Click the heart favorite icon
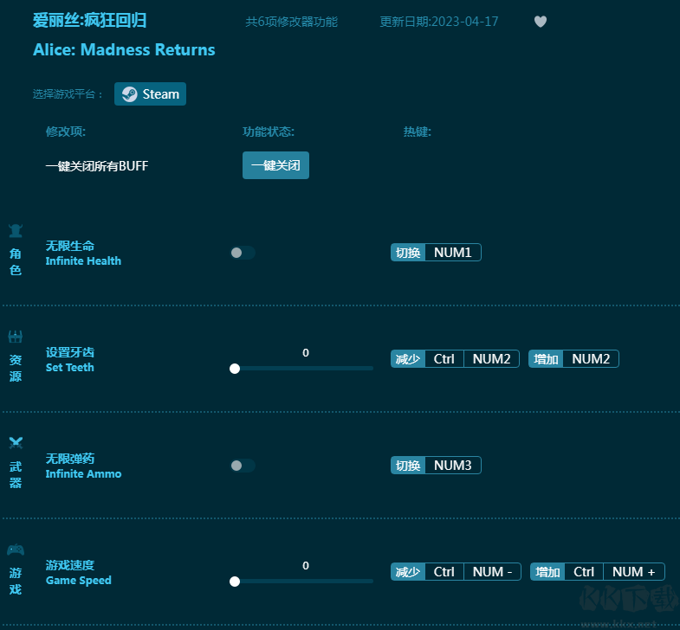The width and height of the screenshot is (680, 630). pos(540,22)
